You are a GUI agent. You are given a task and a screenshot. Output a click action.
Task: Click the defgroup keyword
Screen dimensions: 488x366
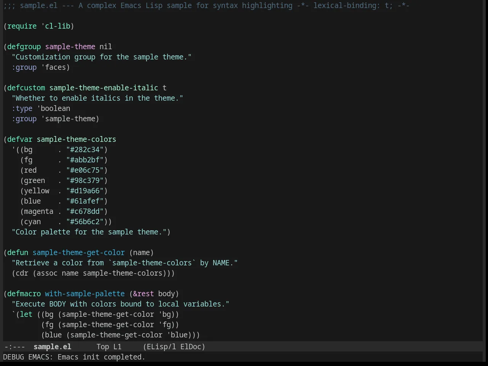[x=24, y=47]
